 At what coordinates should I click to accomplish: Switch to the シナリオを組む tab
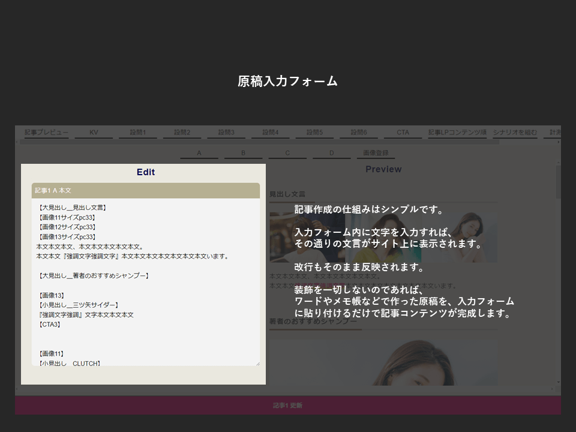(514, 133)
